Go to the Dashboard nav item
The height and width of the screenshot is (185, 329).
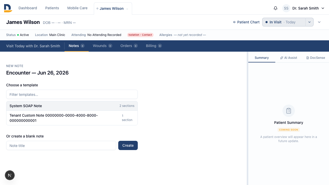[28, 8]
